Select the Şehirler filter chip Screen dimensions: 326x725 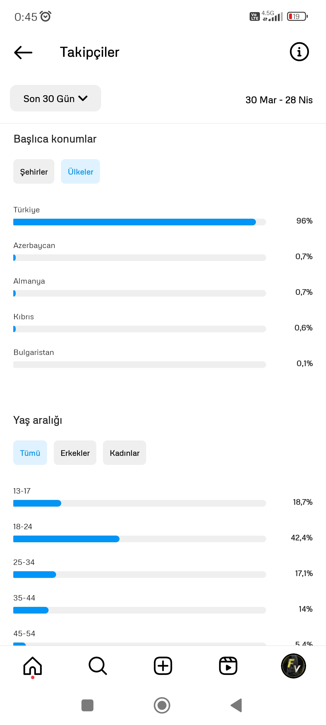coord(34,172)
